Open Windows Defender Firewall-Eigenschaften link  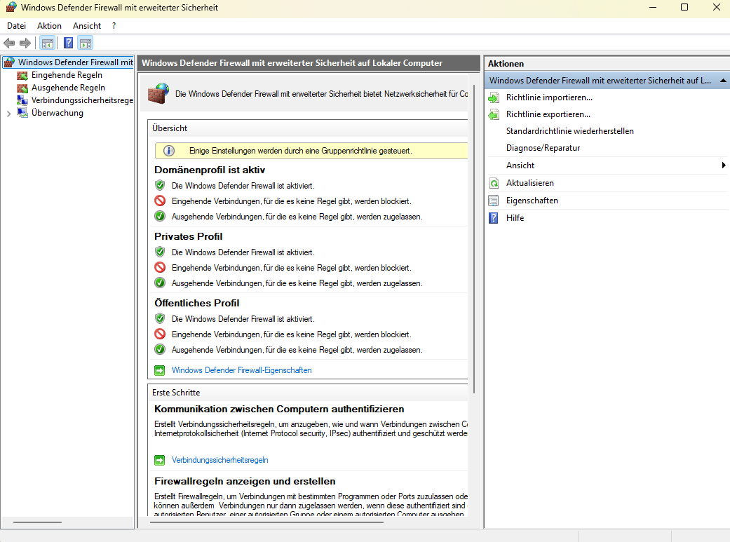coord(242,370)
